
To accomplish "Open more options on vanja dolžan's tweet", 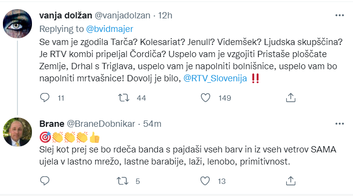I will 339,15.
